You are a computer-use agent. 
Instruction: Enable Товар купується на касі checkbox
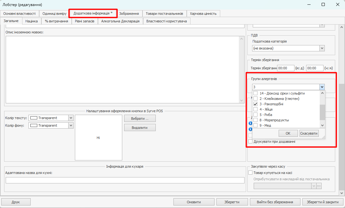coord(251,173)
